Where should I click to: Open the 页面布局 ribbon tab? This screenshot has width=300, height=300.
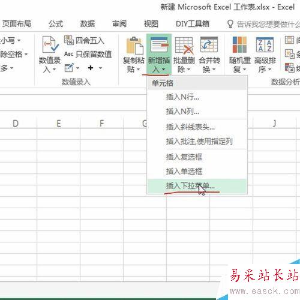pyautogui.click(x=16, y=24)
